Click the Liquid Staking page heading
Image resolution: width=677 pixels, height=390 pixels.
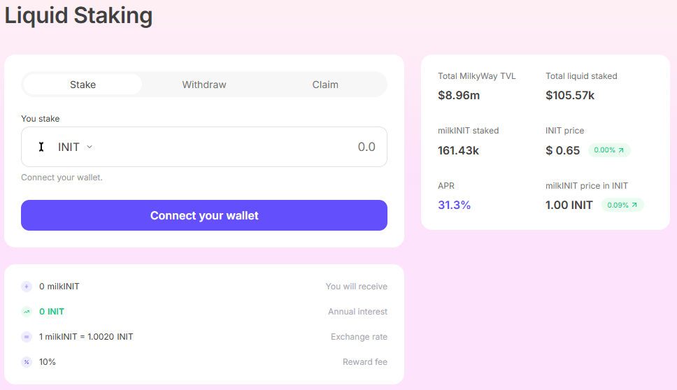[x=78, y=15]
